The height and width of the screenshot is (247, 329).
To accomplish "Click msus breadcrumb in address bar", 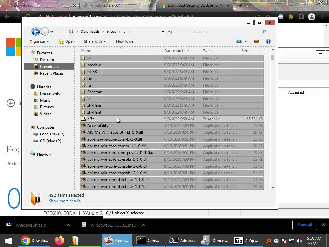I will (111, 32).
